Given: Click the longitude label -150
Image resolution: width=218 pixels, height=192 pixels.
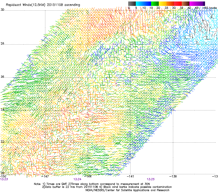Looking at the screenshot, I should click(x=3, y=176).
